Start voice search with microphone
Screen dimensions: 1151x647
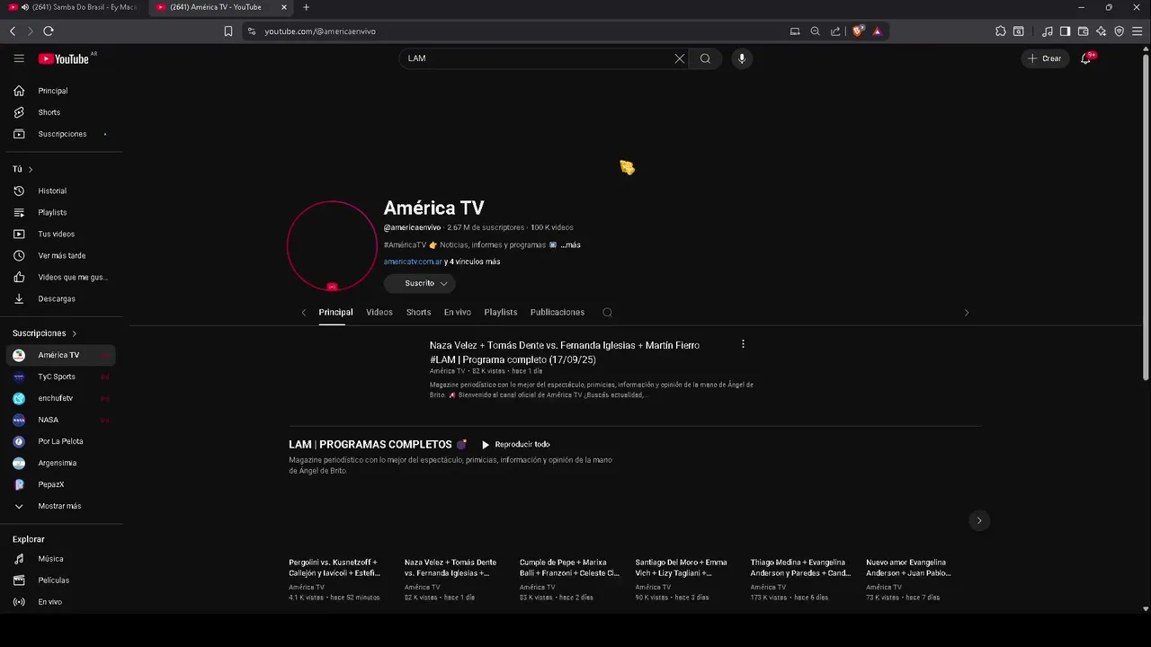coord(742,58)
